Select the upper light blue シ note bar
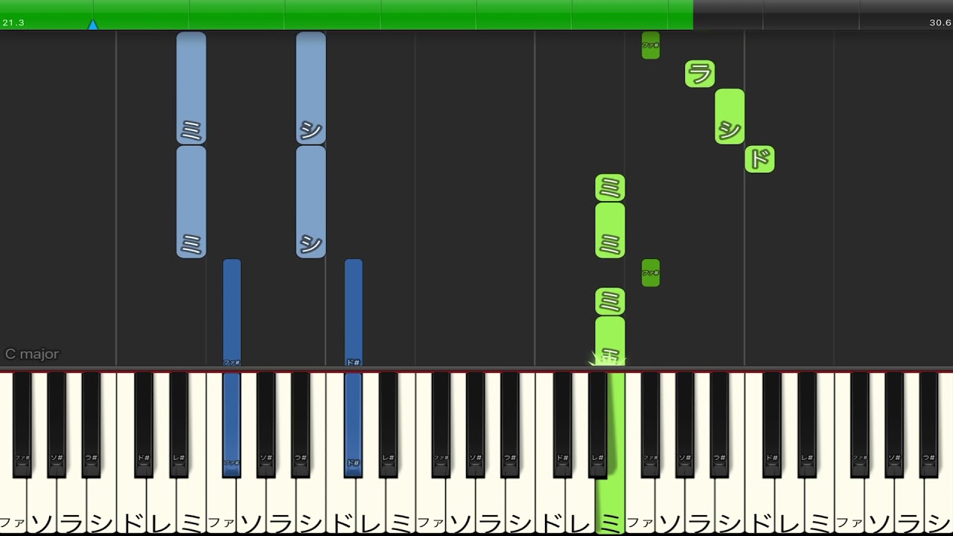This screenshot has width=953, height=536. (311, 88)
